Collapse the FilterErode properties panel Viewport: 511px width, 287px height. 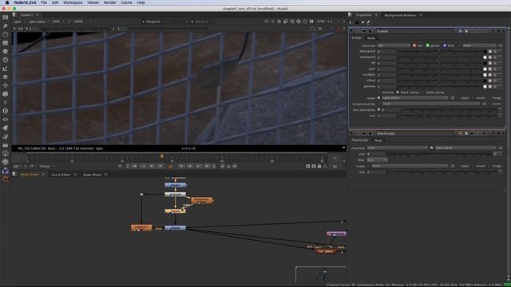(x=351, y=133)
